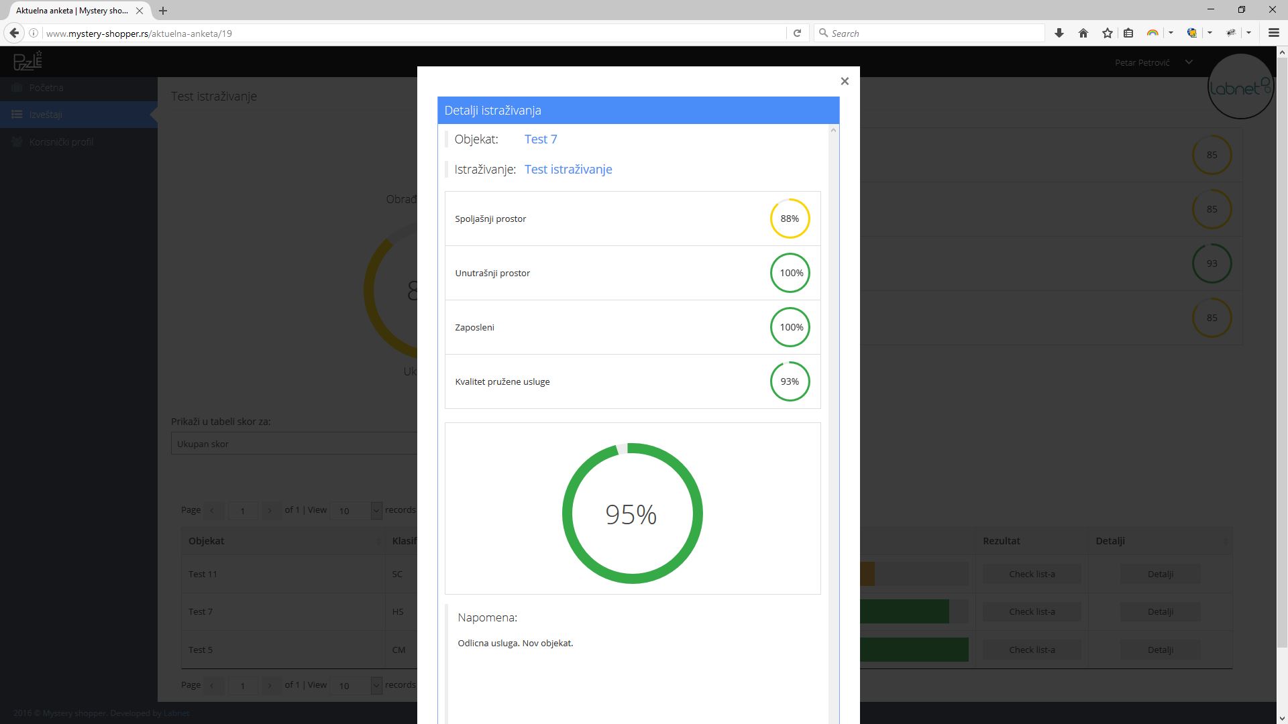Click the 100% Zaposleni gauge
1288x724 pixels.
tap(790, 327)
